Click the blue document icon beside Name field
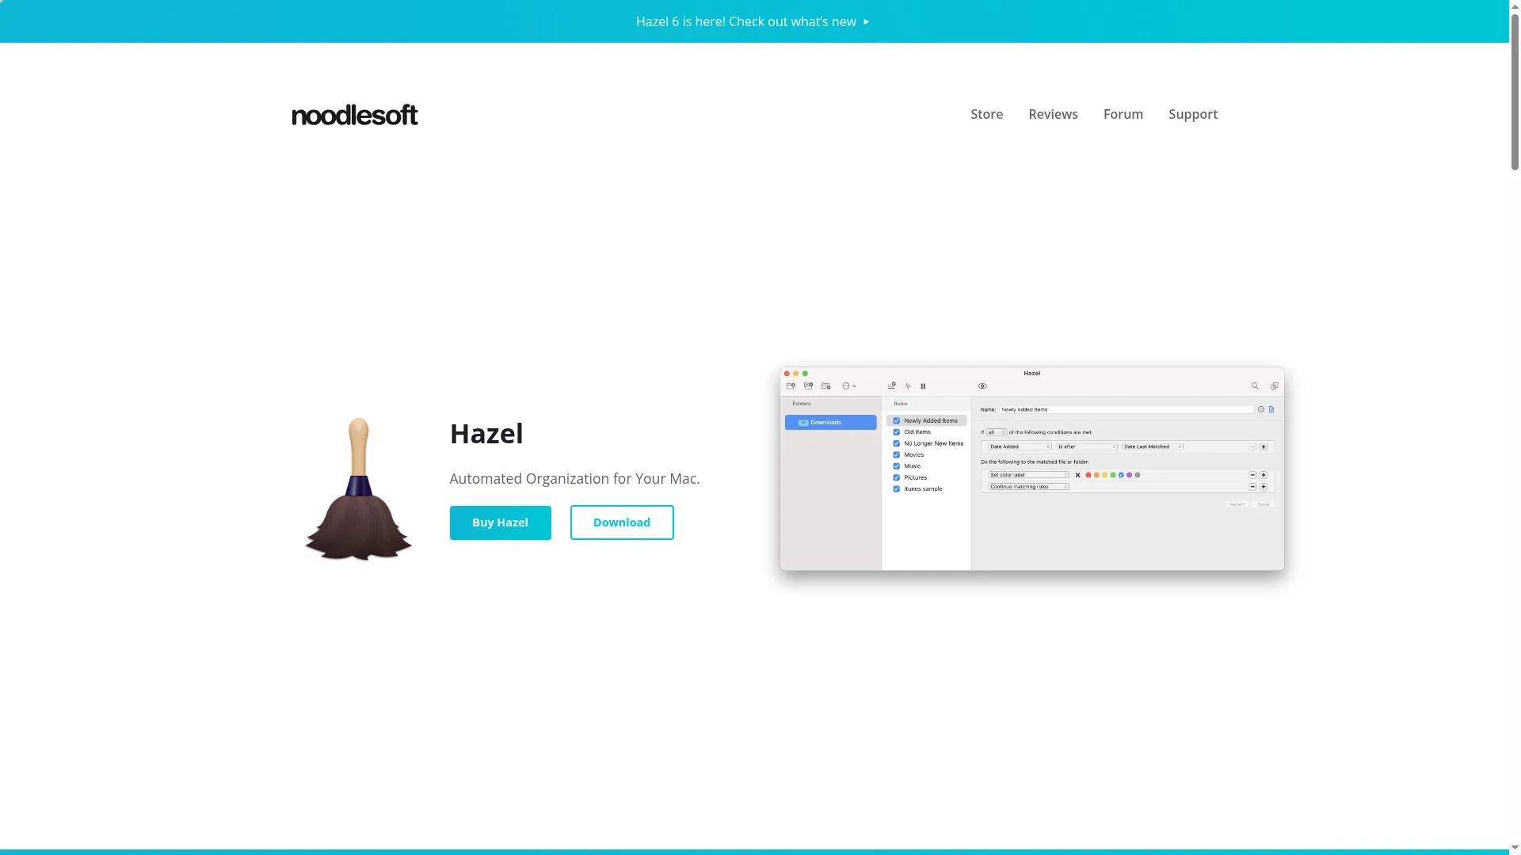Screen dimensions: 1521x855 tap(1271, 409)
